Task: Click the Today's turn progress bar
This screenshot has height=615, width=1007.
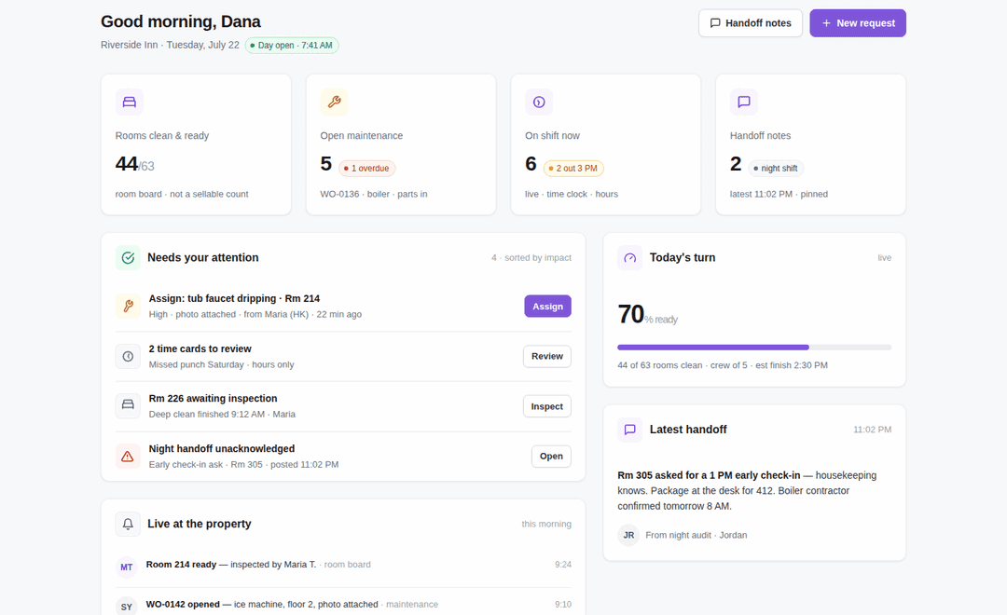Action: coord(754,348)
